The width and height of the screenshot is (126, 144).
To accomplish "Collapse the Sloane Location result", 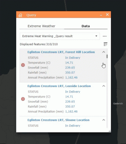I will pyautogui.click(x=104, y=120).
